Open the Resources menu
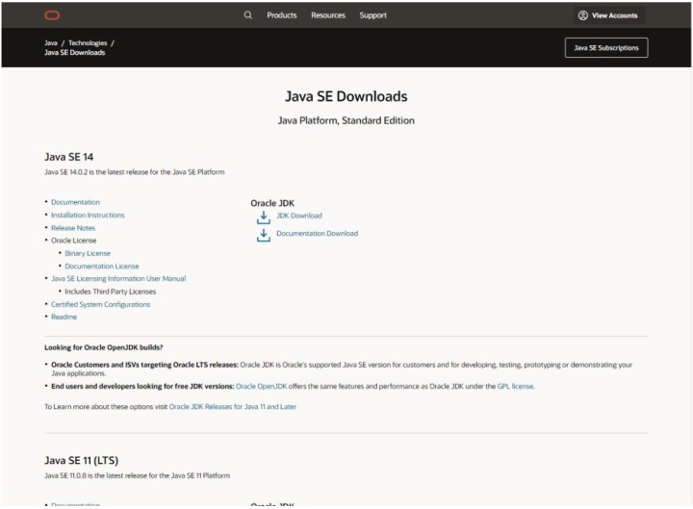This screenshot has width=693, height=509. coord(328,15)
